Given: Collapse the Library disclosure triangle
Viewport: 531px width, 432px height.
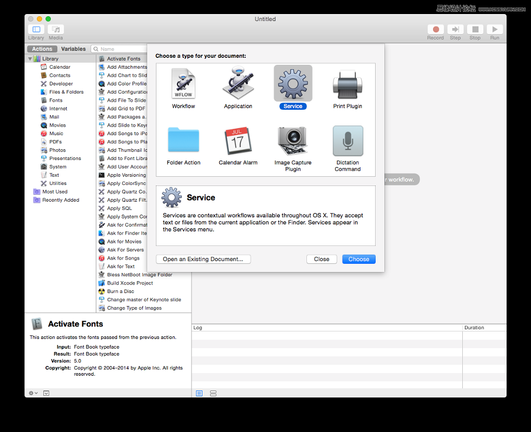Looking at the screenshot, I should 30,59.
